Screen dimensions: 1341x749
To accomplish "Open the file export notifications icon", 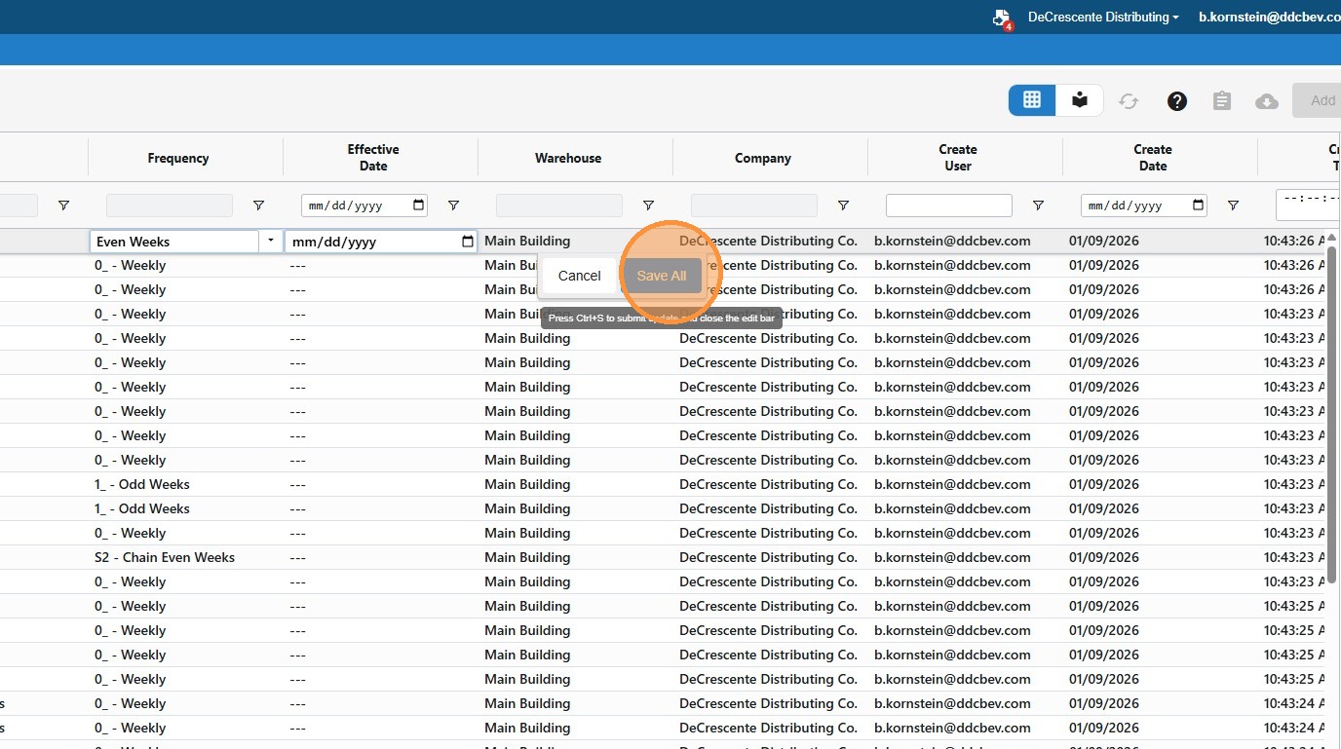I will tap(1001, 18).
